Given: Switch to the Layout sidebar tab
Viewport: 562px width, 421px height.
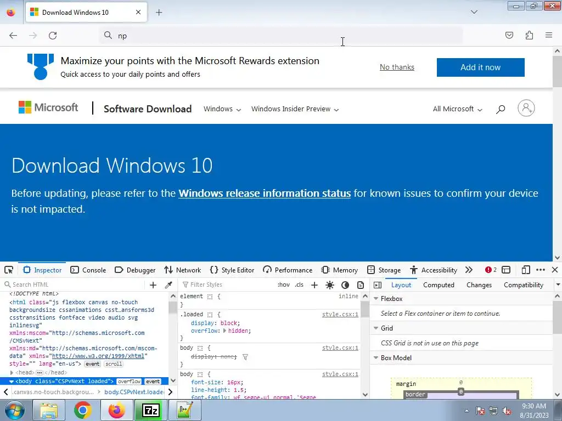Looking at the screenshot, I should [x=401, y=285].
